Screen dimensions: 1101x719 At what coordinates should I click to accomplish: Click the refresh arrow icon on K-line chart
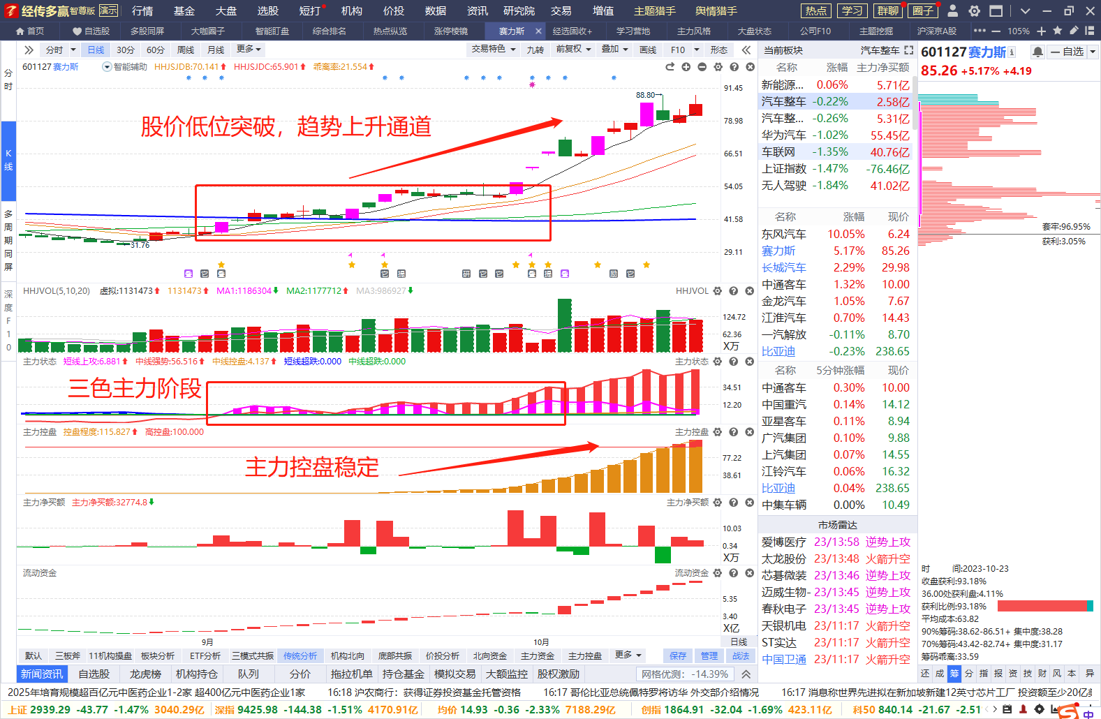click(670, 67)
